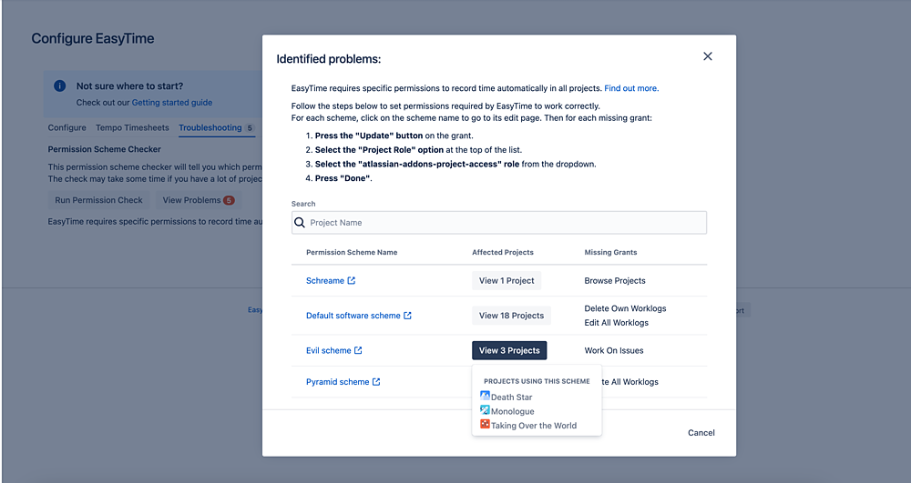The image size is (911, 483).
Task: Open the Find out more link
Action: [630, 88]
